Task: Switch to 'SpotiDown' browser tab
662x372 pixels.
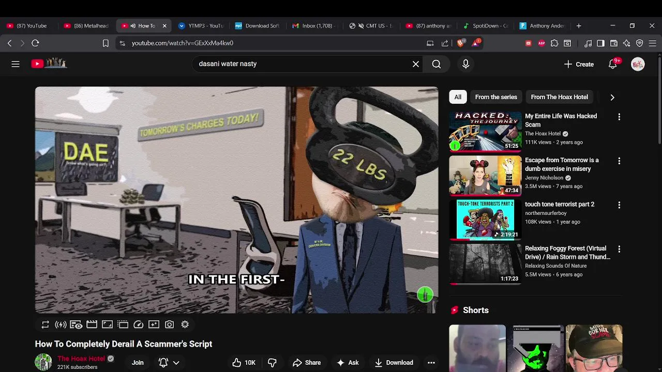Action: pyautogui.click(x=486, y=26)
